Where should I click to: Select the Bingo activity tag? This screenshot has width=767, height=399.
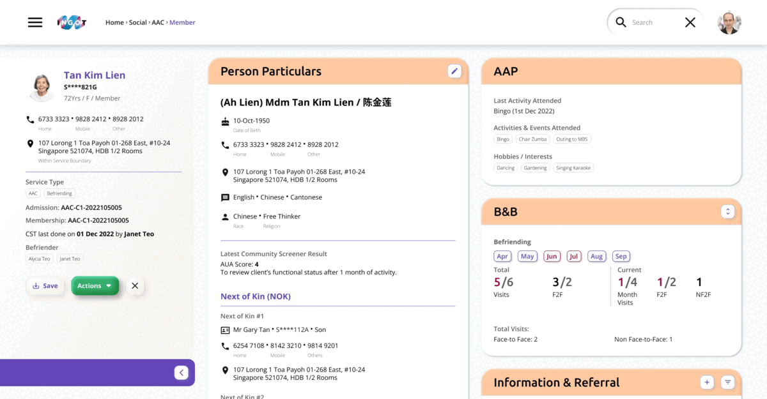pyautogui.click(x=503, y=139)
